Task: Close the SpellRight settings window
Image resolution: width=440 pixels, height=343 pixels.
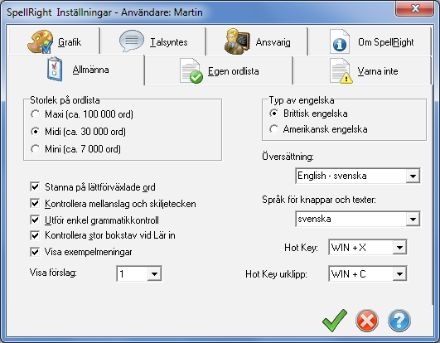Action: coord(415,8)
